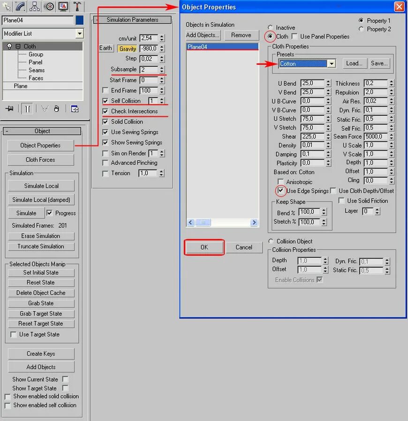Open the Utilities hammer tab
Screen dimensions: 408x421
pos(77,6)
